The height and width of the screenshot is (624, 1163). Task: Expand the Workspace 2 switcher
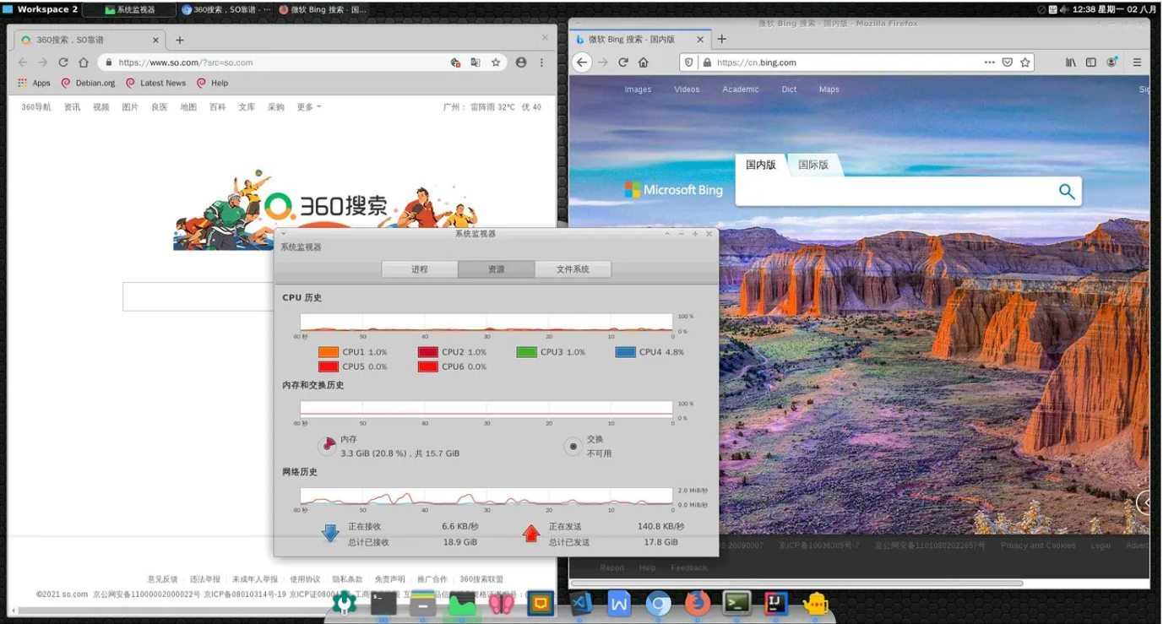click(41, 9)
